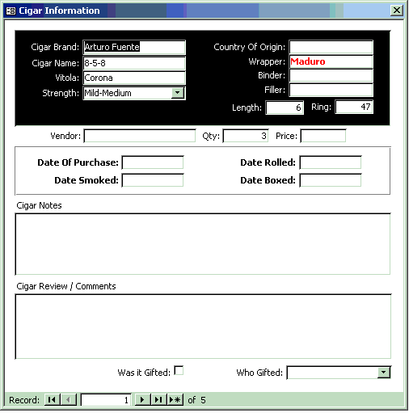409x413 pixels.
Task: Expand the Who Gifted dropdown
Action: 384,373
